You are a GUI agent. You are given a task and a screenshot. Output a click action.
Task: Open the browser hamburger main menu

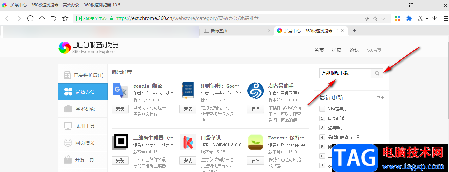click(445, 18)
